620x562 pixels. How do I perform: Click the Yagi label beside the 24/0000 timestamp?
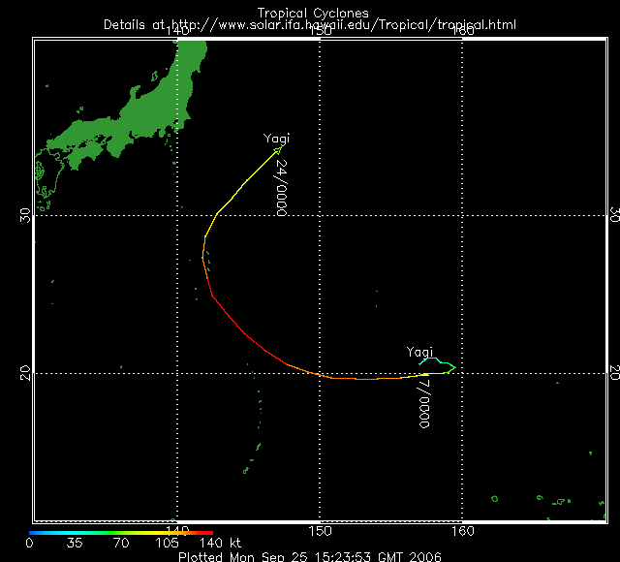[277, 139]
